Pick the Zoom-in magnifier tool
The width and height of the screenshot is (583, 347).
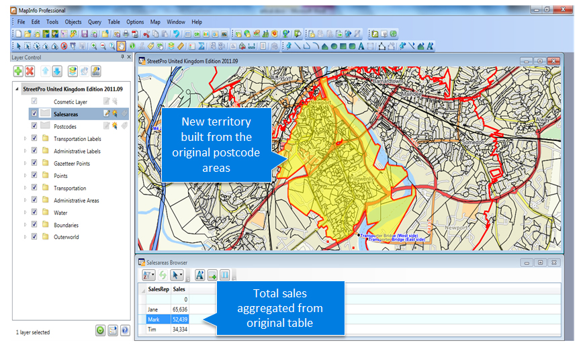tap(94, 46)
